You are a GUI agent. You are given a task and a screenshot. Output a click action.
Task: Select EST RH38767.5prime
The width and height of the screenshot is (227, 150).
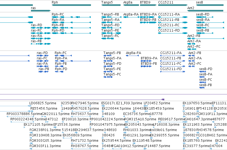(x=85, y=146)
